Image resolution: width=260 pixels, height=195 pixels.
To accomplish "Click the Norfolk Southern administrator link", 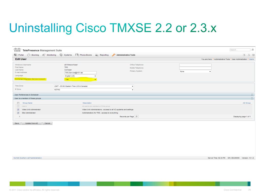I will [28, 158].
